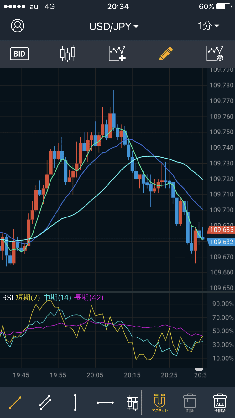Screen dimensions: 235x418
Task: Change the 1分 timeframe dropdown
Action: click(208, 26)
